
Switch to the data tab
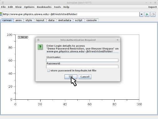(x=51, y=20)
